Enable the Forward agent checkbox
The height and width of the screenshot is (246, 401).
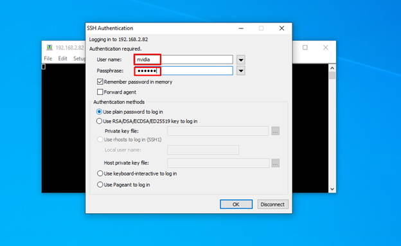point(100,92)
